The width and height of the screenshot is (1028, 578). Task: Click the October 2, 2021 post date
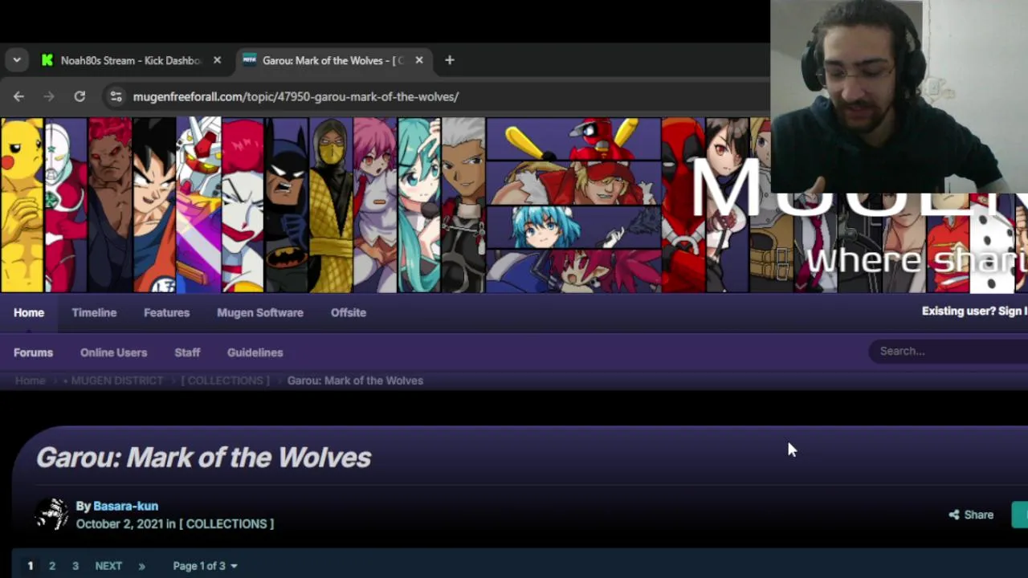pyautogui.click(x=119, y=523)
